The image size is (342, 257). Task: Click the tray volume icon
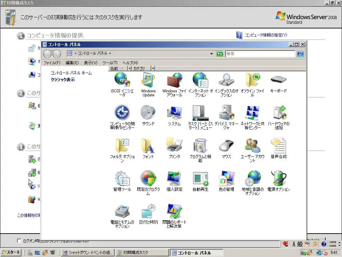pos(325,253)
